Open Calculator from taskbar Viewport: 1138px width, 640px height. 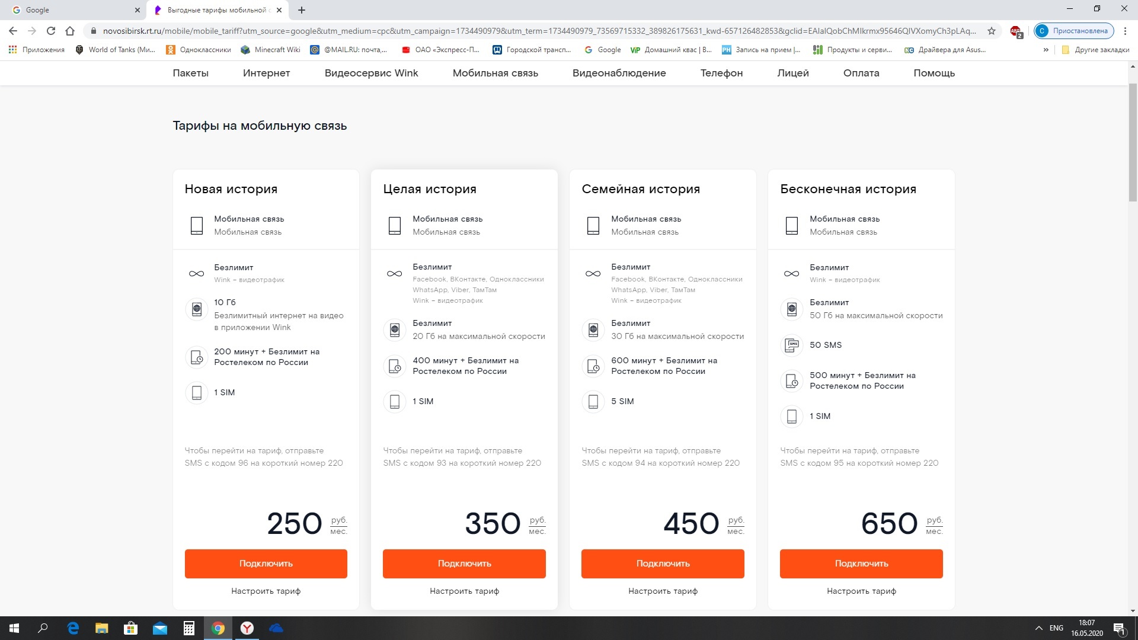(x=189, y=628)
